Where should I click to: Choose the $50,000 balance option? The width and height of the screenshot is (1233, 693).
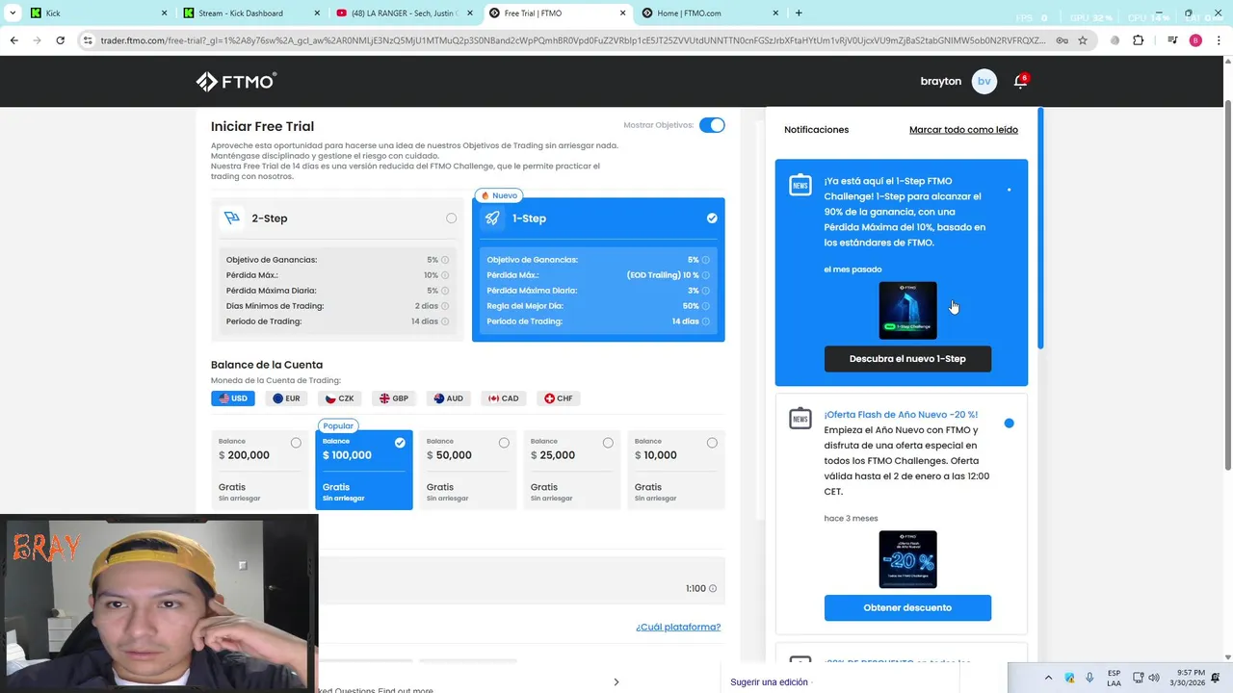467,470
